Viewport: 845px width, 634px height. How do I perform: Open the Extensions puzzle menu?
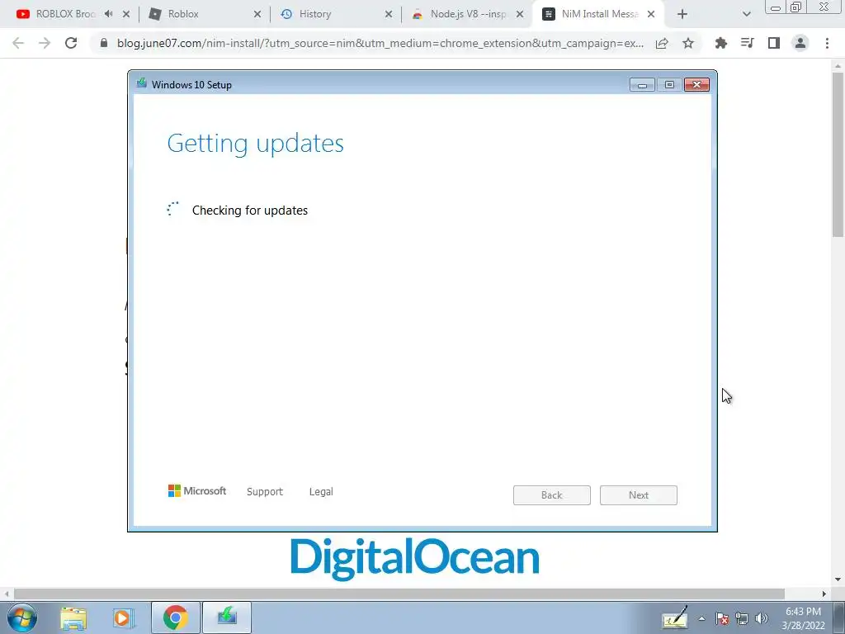coord(720,43)
